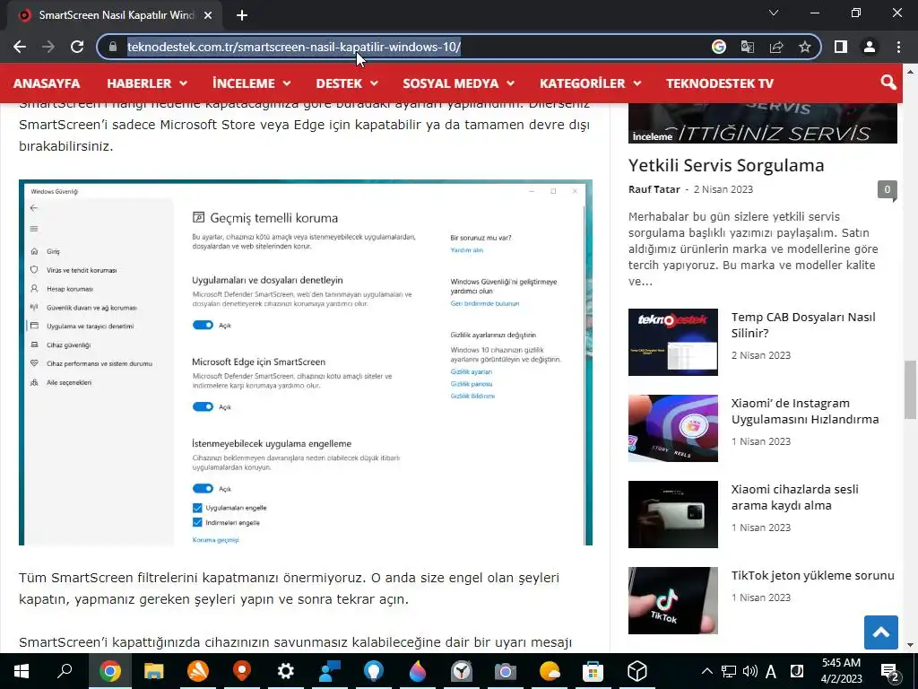Click the volume speaker tray icon
The width and height of the screenshot is (918, 689).
[749, 671]
